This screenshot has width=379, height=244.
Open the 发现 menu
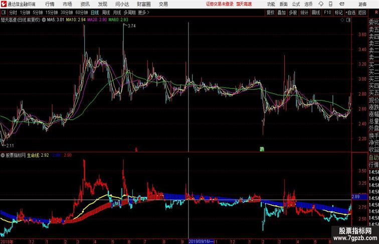pyautogui.click(x=102, y=4)
